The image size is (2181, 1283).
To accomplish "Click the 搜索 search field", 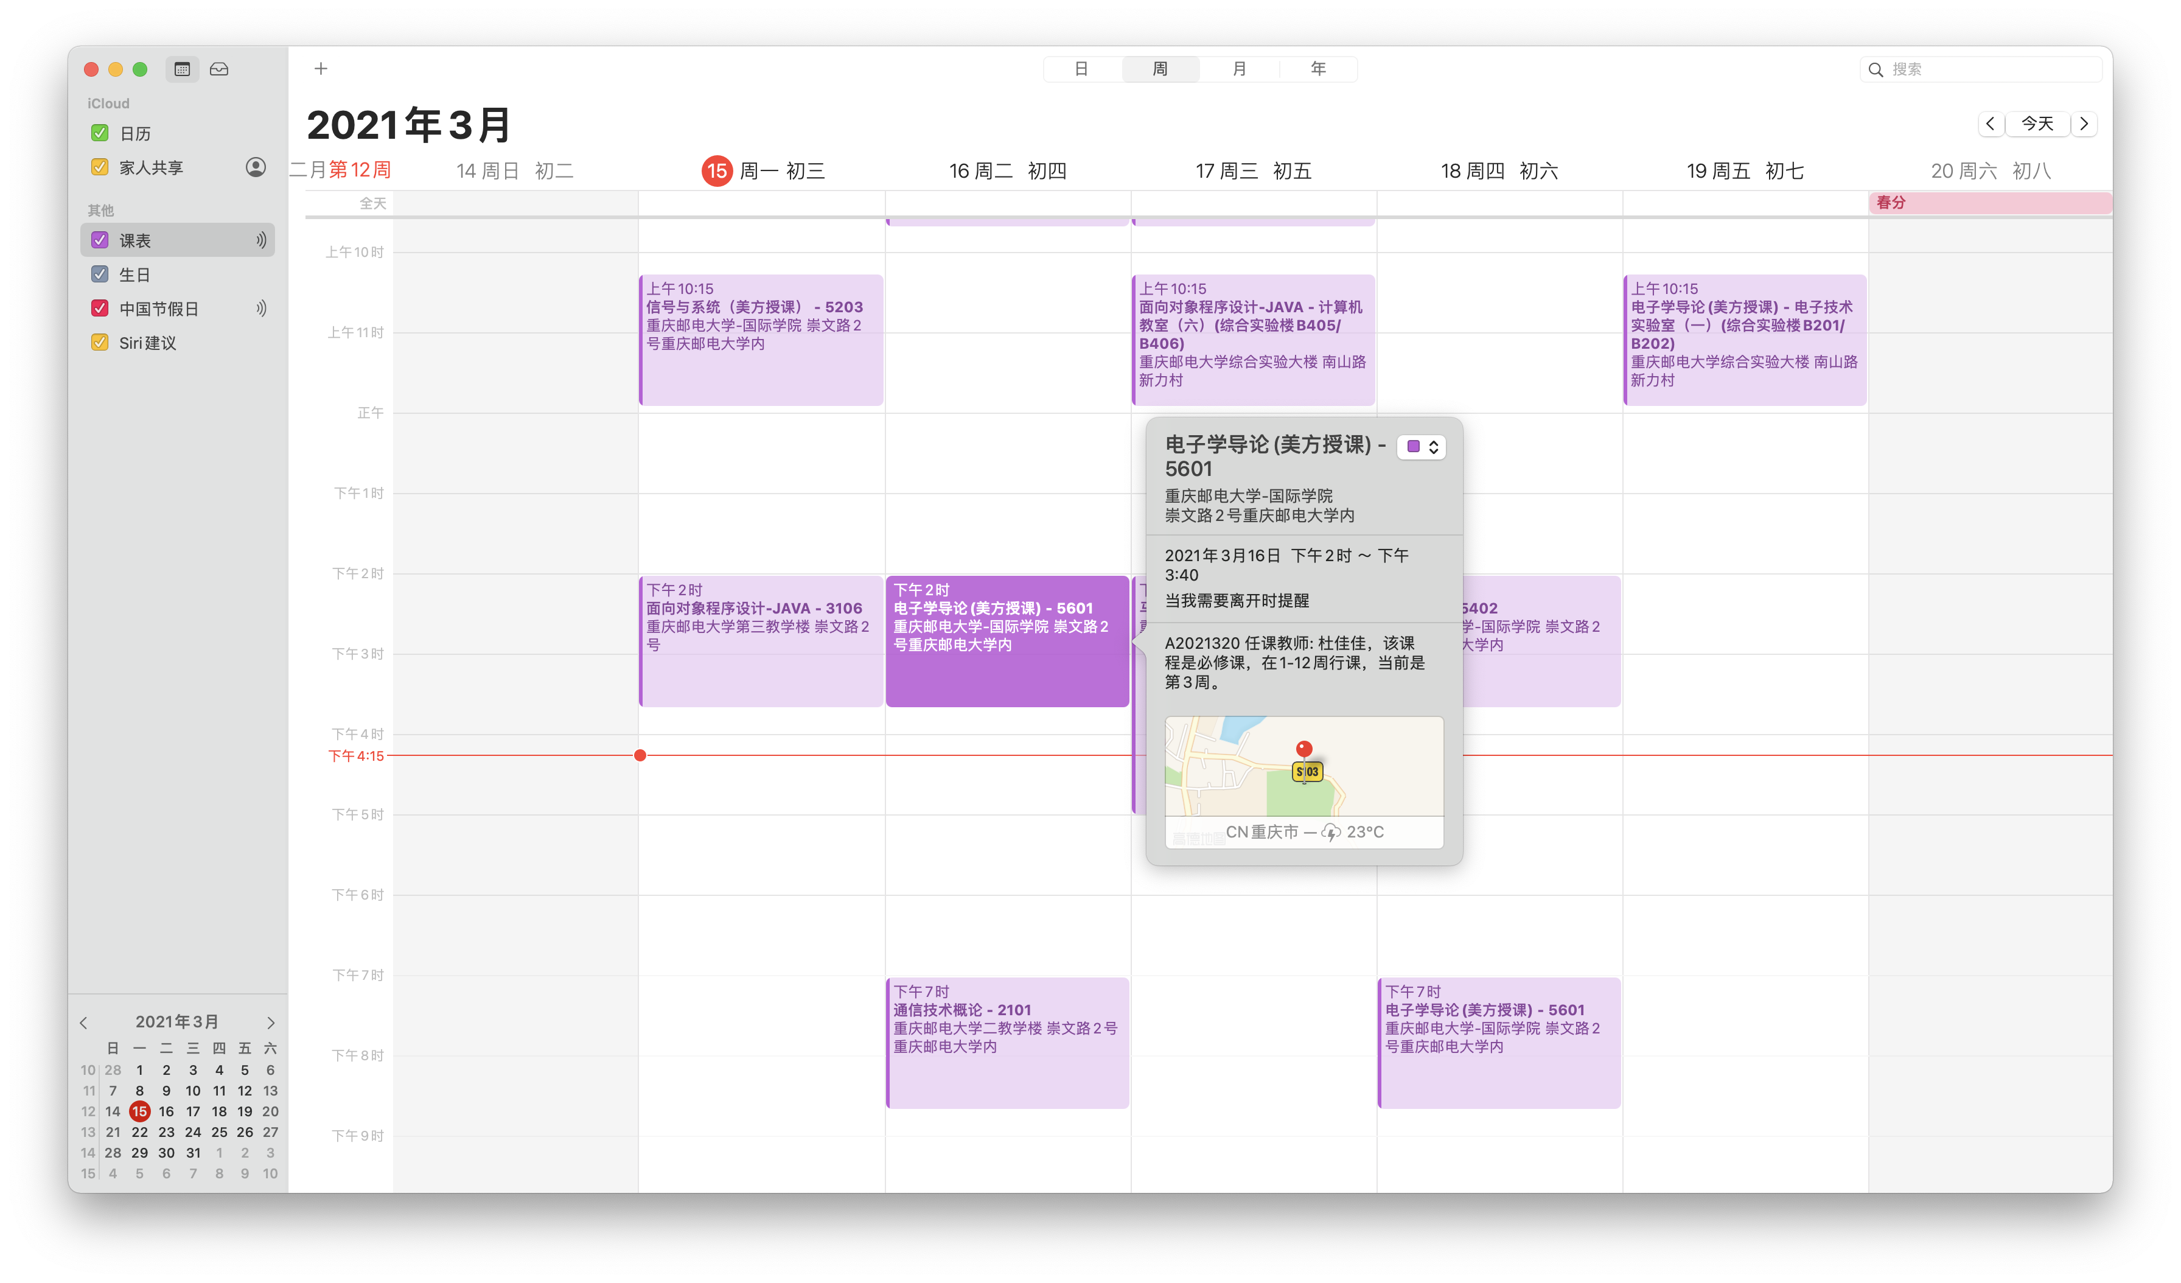I will tap(1991, 69).
